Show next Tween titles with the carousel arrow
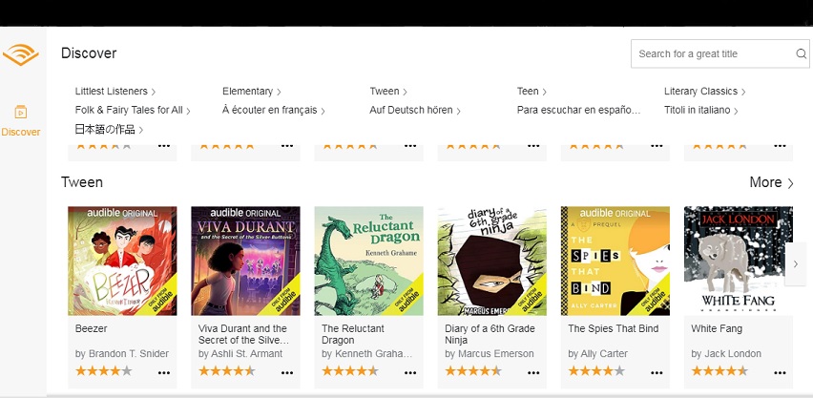This screenshot has height=398, width=813. pos(796,264)
